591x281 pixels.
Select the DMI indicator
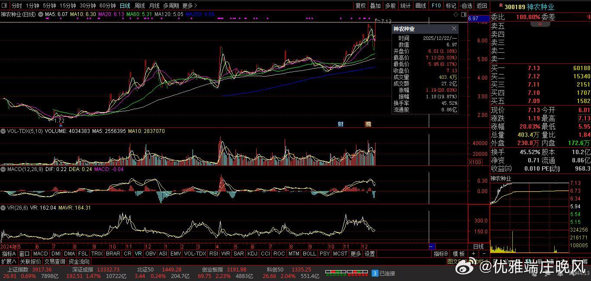[56, 254]
